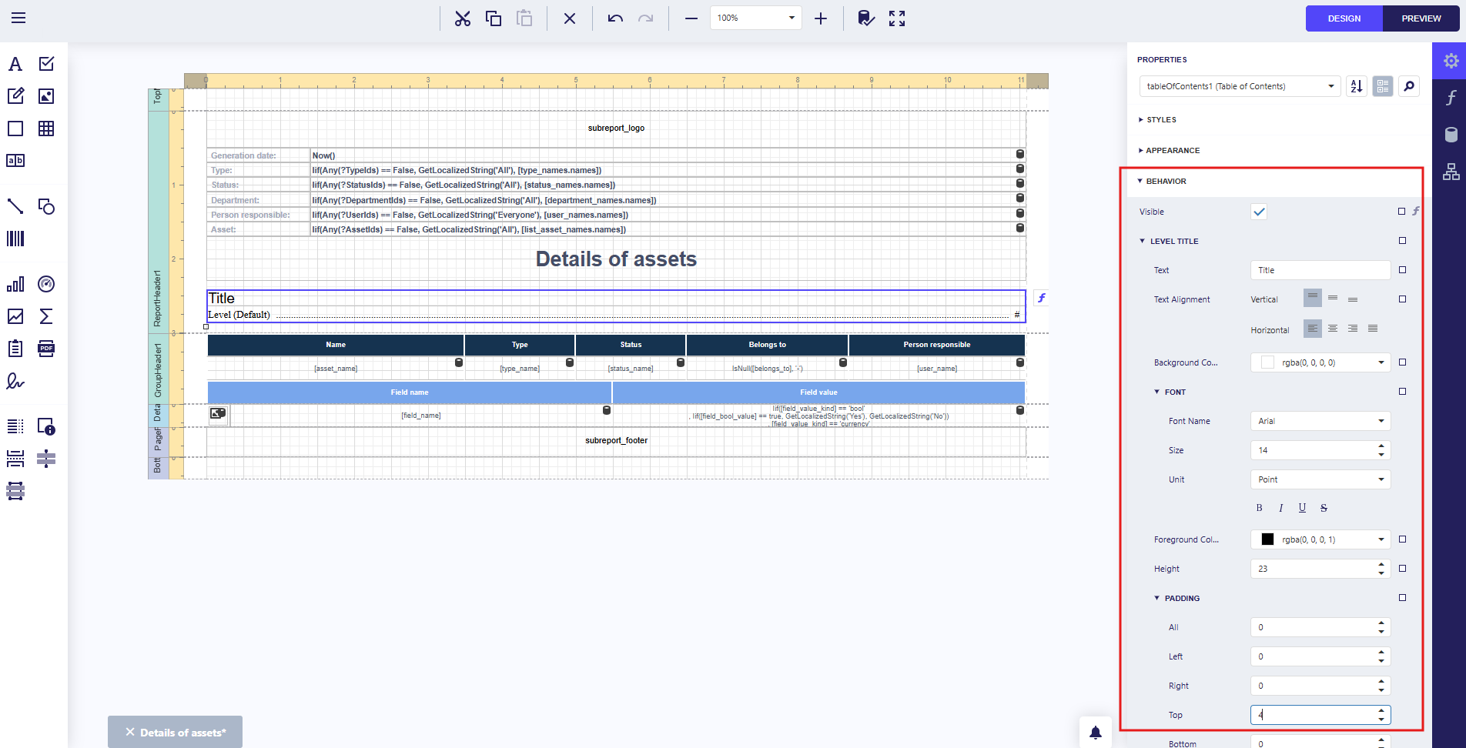
Task: Select the Gauge control tool
Action: coord(46,284)
